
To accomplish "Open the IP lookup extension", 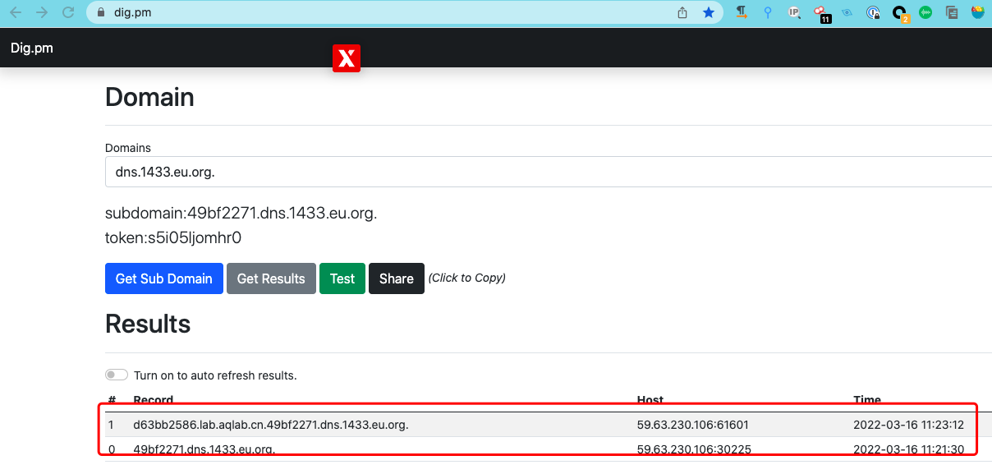I will pyautogui.click(x=794, y=12).
